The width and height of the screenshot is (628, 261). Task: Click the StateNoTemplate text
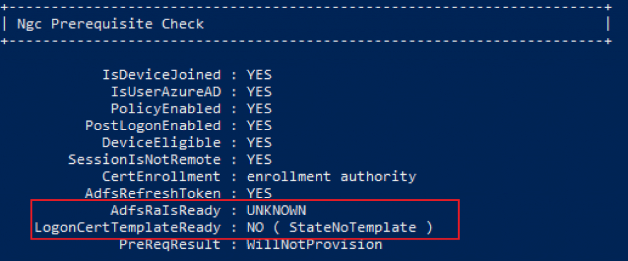point(353,227)
